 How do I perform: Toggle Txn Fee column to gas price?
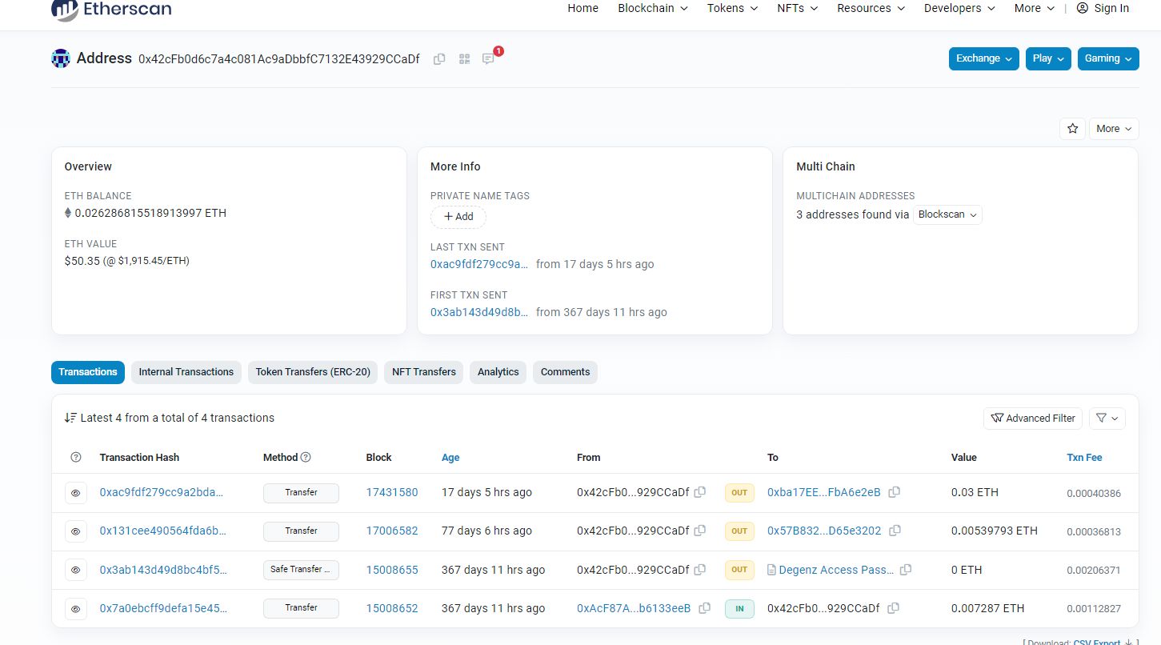click(x=1084, y=458)
